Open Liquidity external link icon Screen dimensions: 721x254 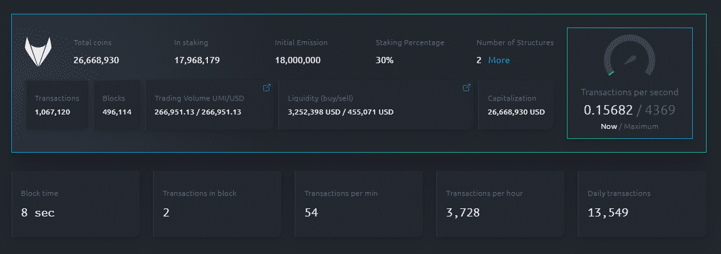pyautogui.click(x=466, y=88)
